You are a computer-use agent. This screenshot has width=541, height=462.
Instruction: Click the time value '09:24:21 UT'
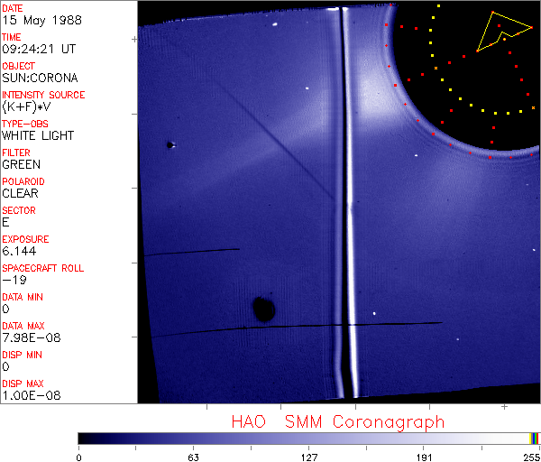click(x=39, y=49)
